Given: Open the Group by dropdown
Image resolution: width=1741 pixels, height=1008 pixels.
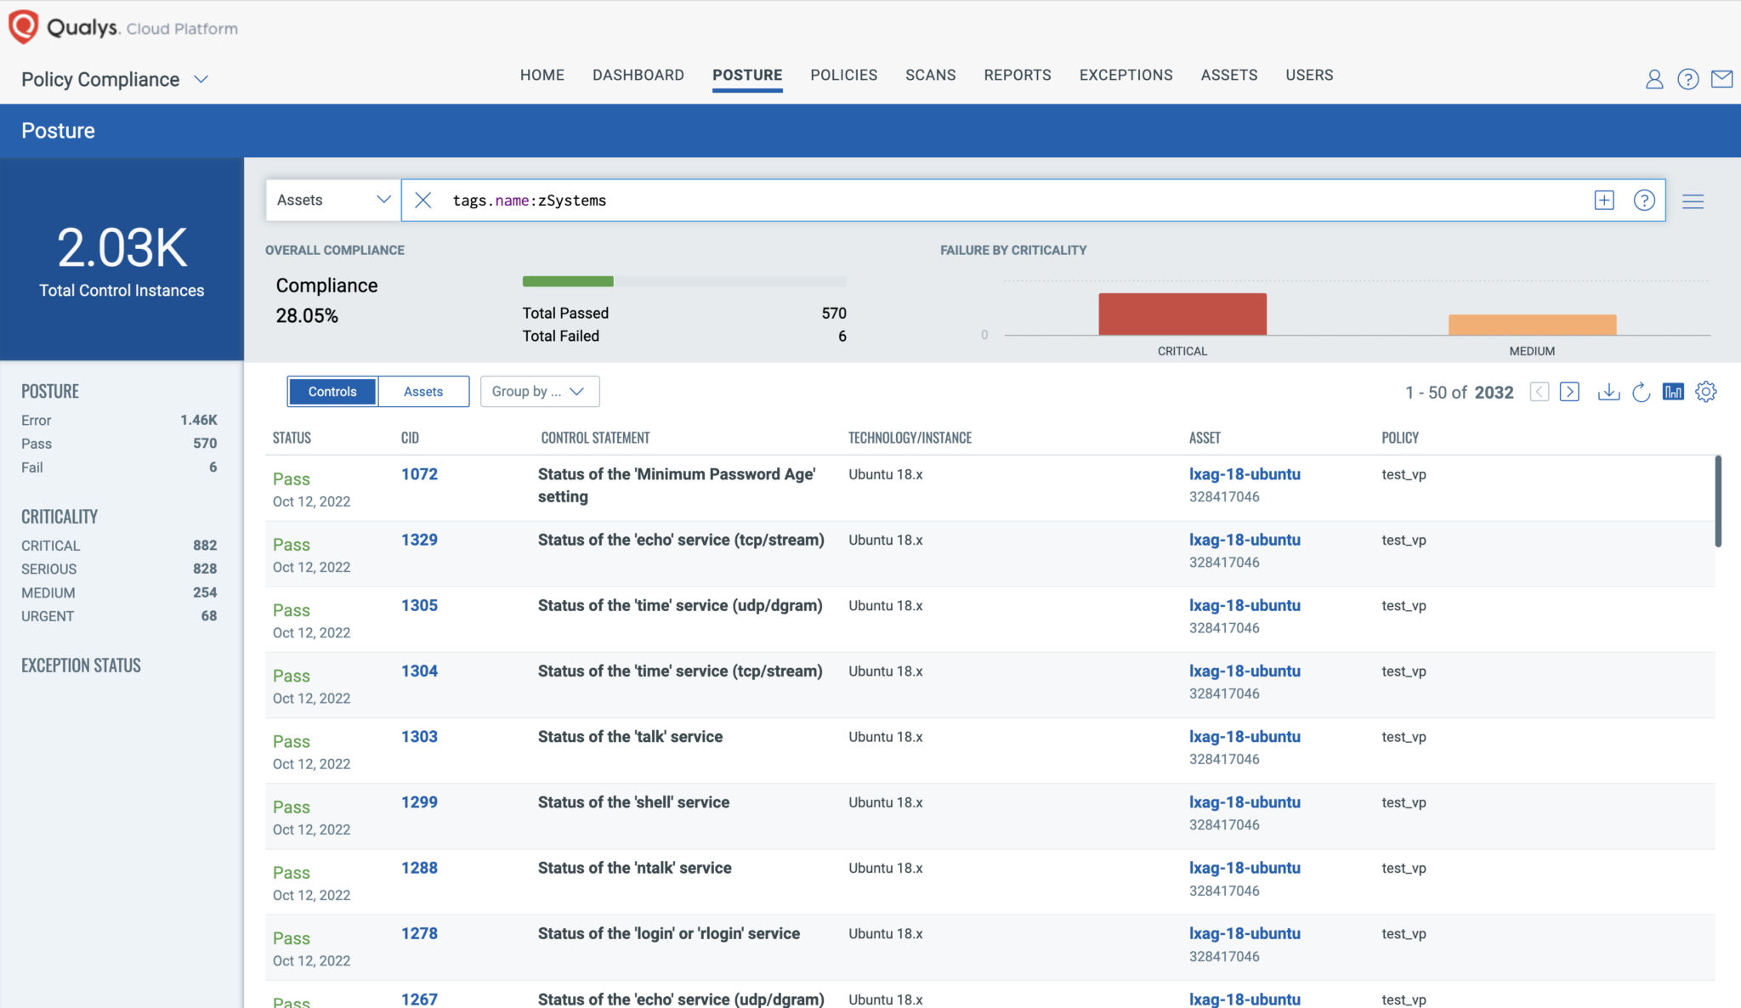Looking at the screenshot, I should tap(538, 391).
